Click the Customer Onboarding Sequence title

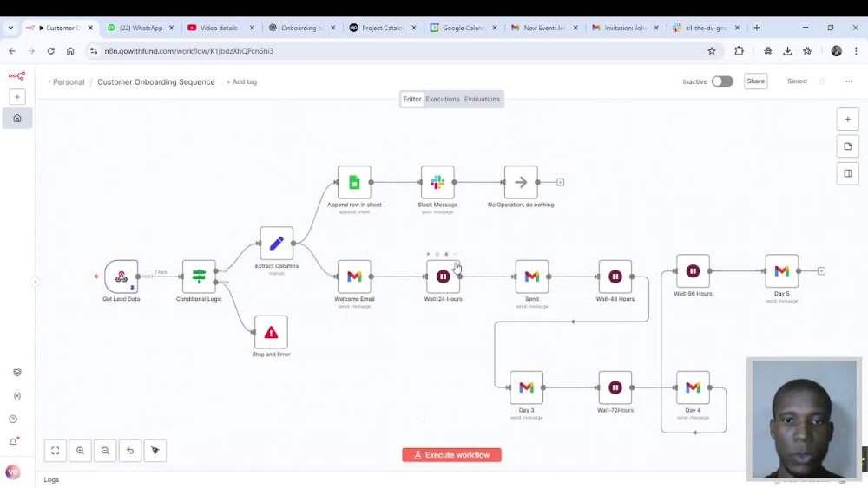pyautogui.click(x=156, y=81)
